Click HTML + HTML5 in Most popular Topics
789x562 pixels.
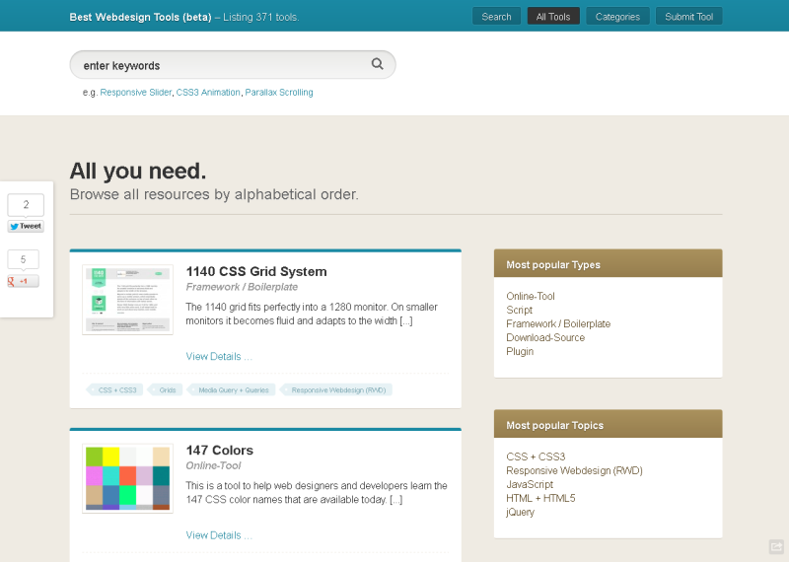540,498
